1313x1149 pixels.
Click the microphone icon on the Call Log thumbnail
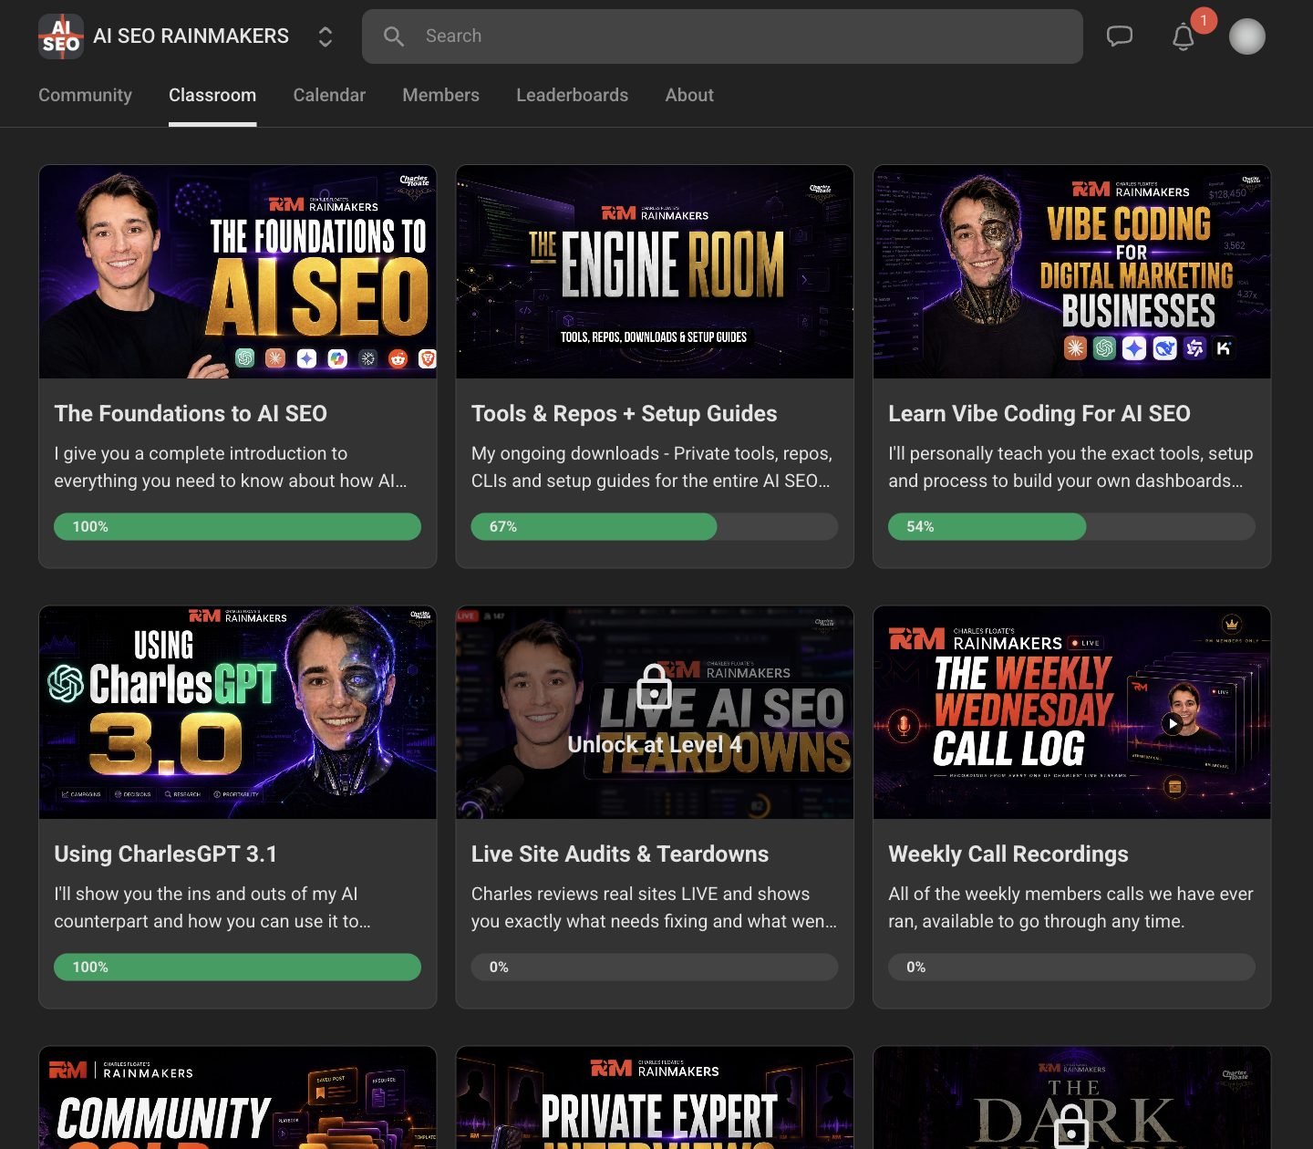(903, 727)
